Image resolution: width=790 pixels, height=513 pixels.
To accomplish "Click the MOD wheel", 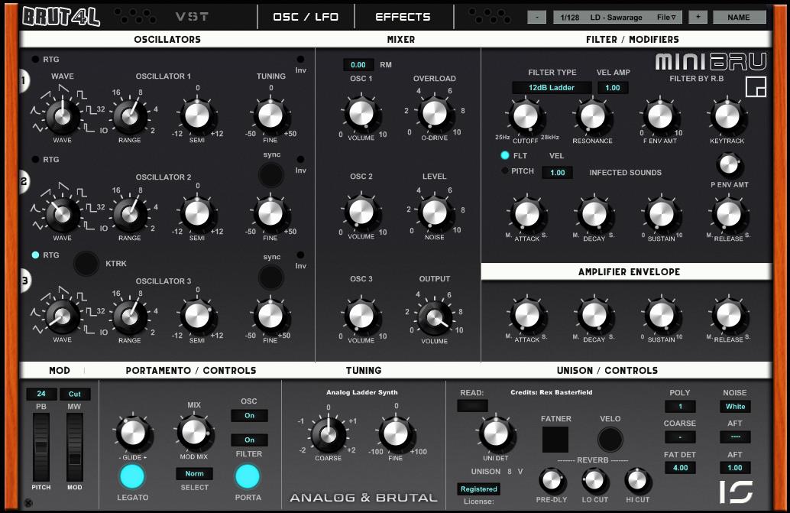I will [75, 447].
